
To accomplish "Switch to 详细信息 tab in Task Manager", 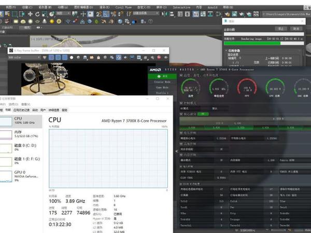I will pos(54,110).
